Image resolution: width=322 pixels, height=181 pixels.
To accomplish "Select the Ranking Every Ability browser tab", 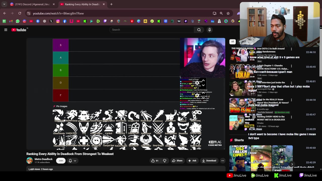I will [83, 4].
